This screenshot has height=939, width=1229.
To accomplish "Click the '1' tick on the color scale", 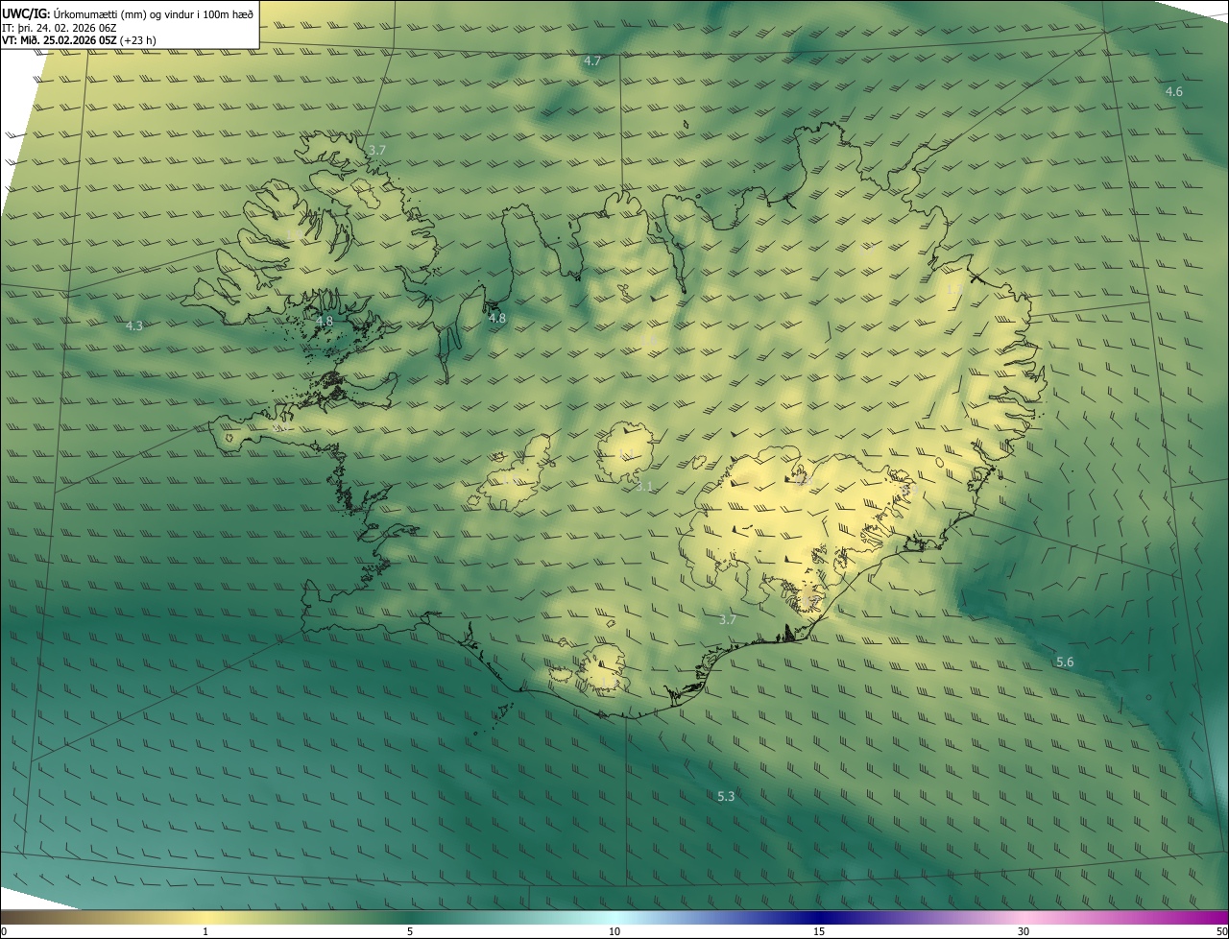I will 205,931.
